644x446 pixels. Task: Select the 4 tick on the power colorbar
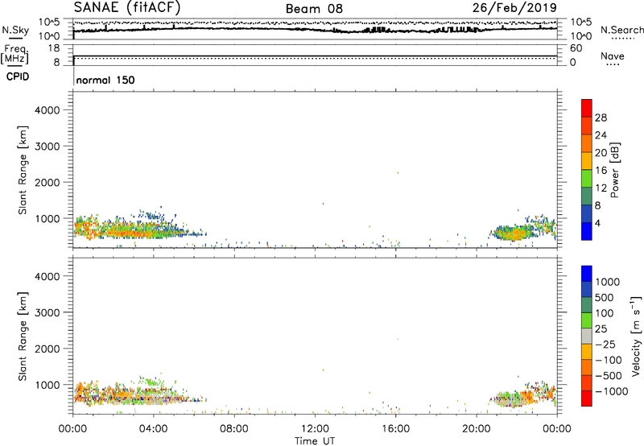point(597,224)
